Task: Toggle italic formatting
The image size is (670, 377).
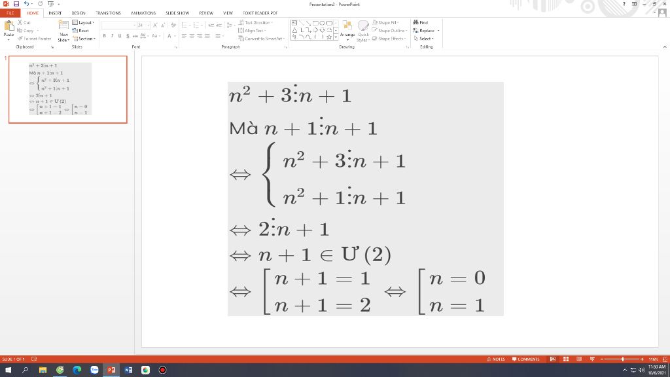Action: 112,36
